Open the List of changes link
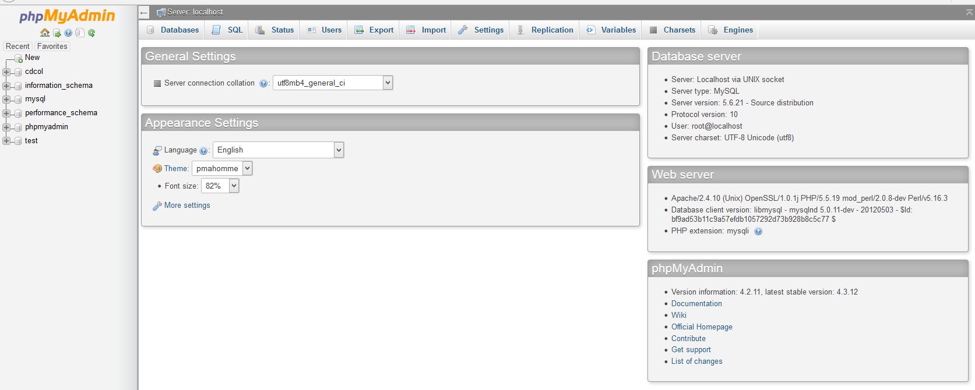 pos(696,361)
